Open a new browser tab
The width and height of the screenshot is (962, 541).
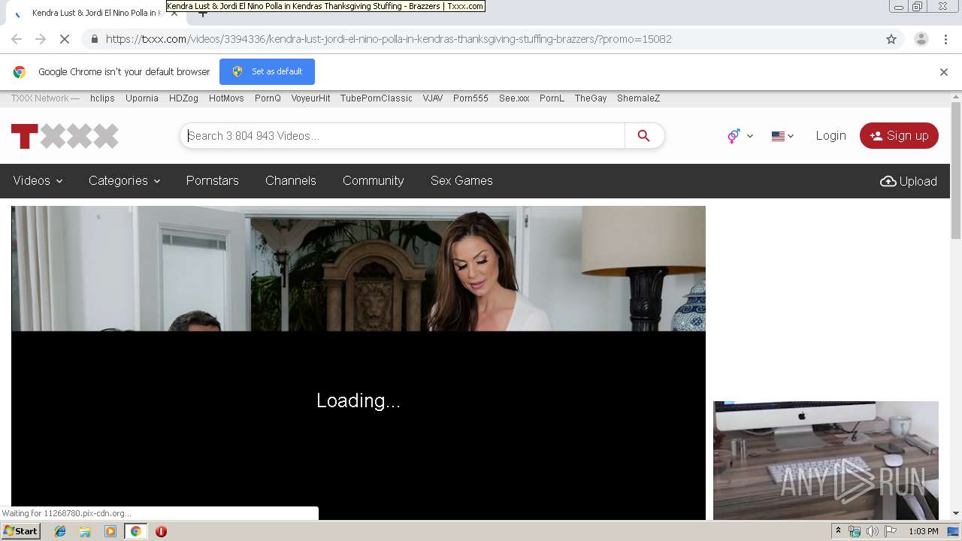tap(202, 13)
